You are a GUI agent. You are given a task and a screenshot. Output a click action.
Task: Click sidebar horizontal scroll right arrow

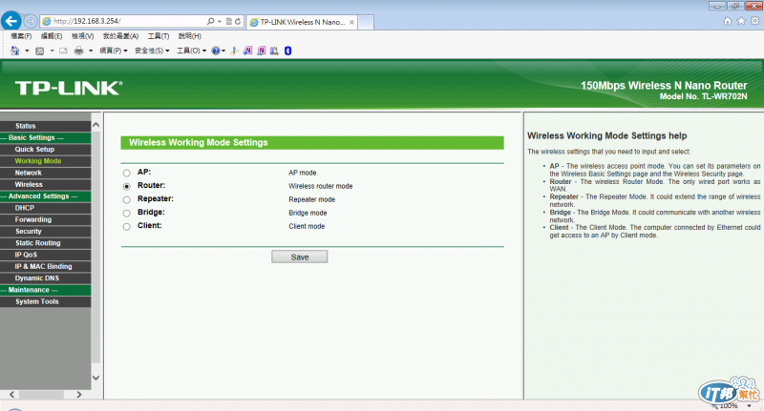[78, 395]
